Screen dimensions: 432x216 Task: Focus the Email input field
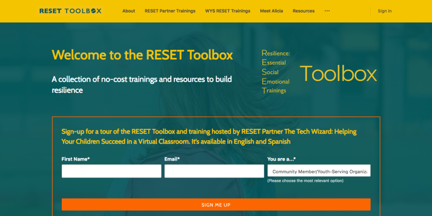(x=214, y=171)
